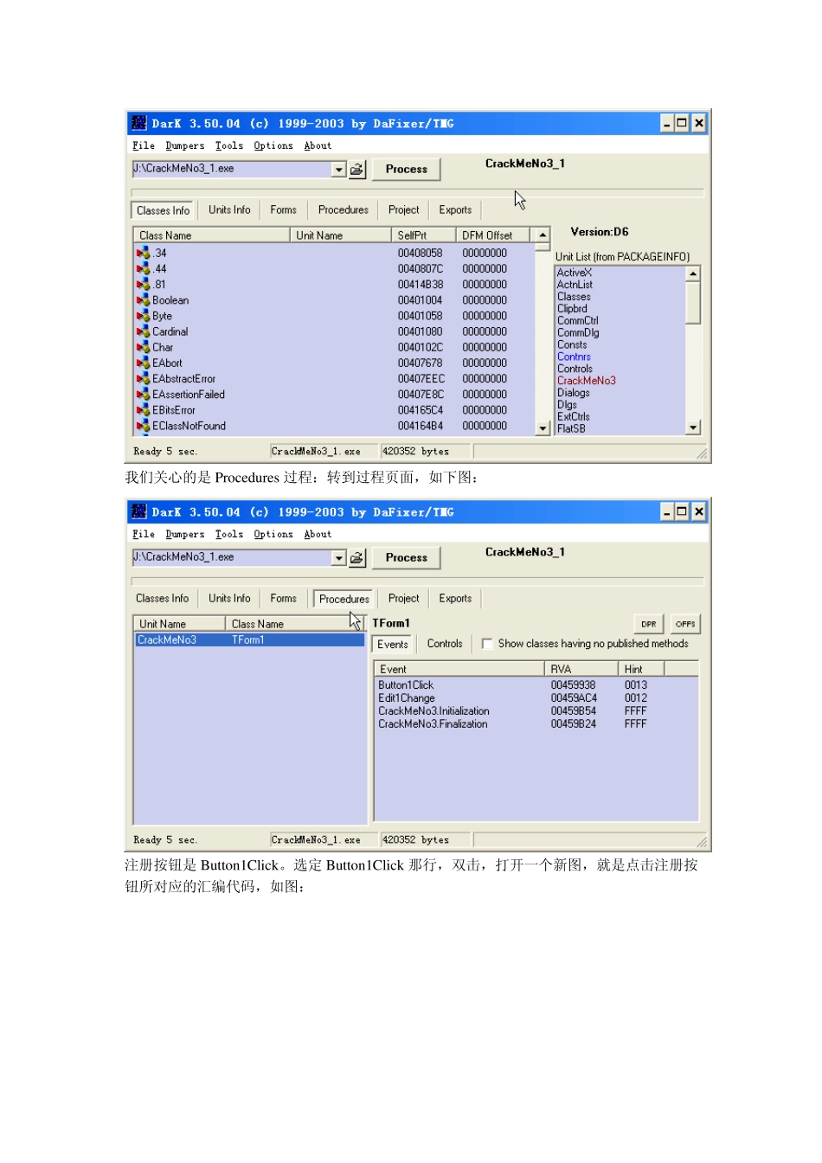
Task: Select CrackMeNo3 TForm1 row in unit list
Action: (x=250, y=640)
